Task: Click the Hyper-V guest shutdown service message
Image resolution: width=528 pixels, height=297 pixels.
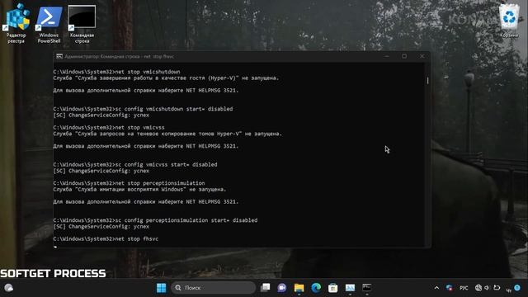Action: click(x=166, y=78)
